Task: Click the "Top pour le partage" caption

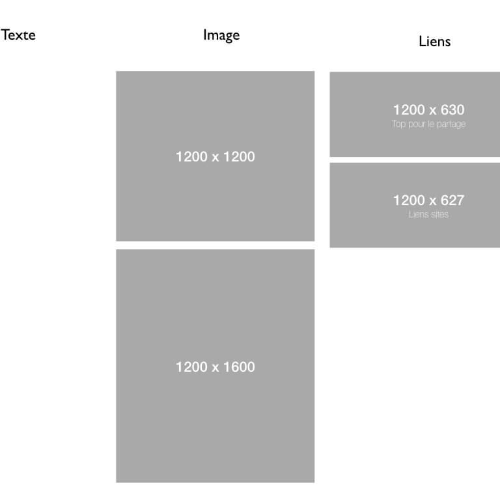Action: coord(428,124)
